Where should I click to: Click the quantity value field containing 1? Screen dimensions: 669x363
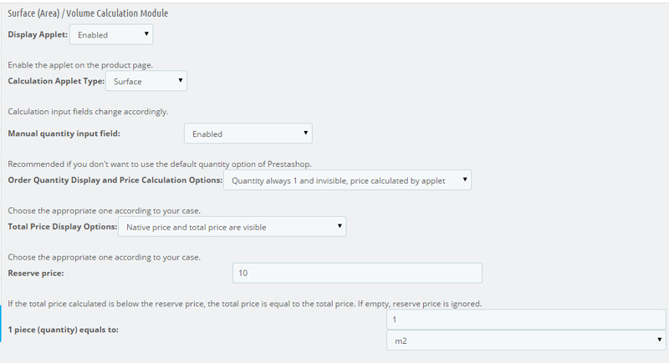pos(527,318)
